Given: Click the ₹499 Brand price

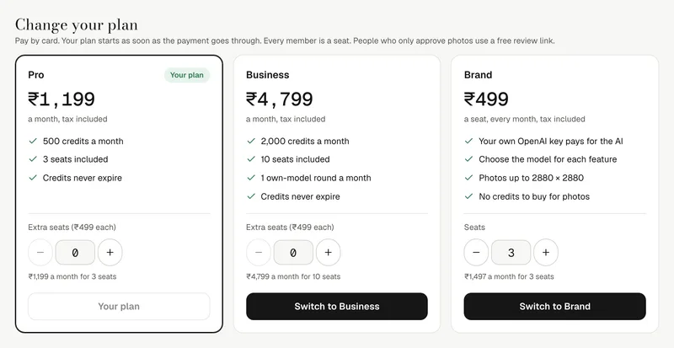Looking at the screenshot, I should point(486,99).
